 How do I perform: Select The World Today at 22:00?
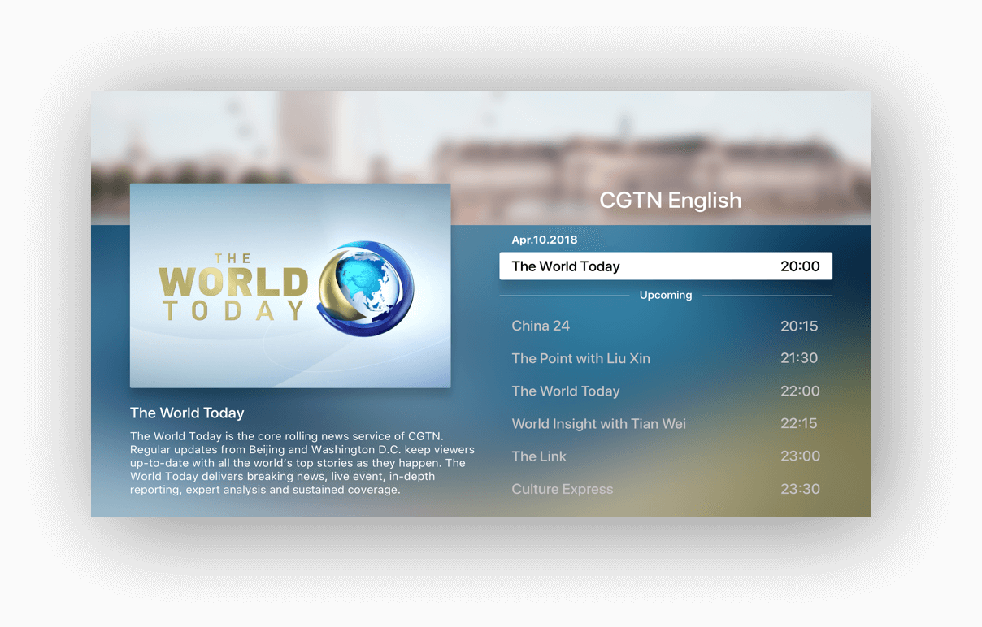(666, 391)
